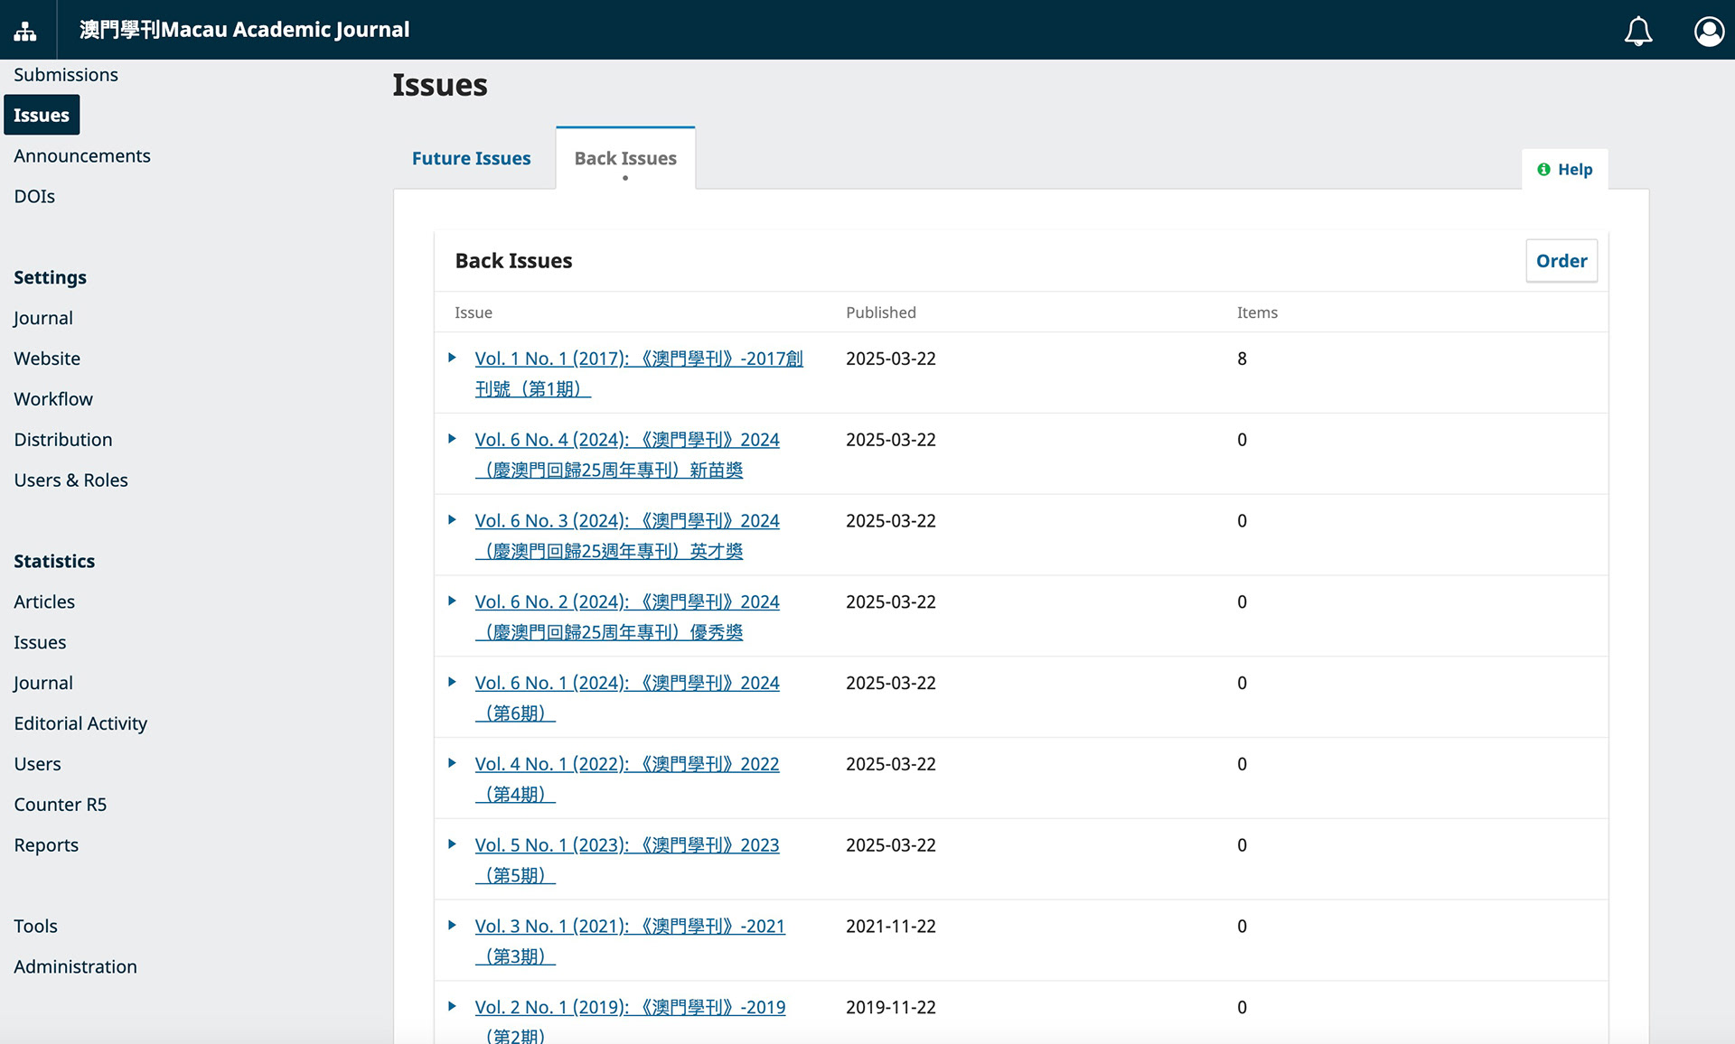Switch to the Future Issues tab
Screen dimensions: 1735x1044
coord(471,159)
